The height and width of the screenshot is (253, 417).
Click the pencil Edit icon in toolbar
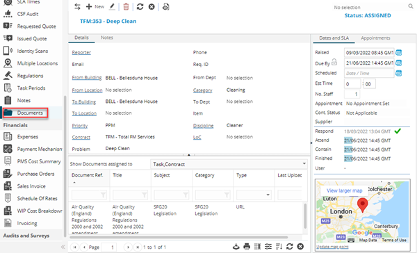(x=112, y=7)
